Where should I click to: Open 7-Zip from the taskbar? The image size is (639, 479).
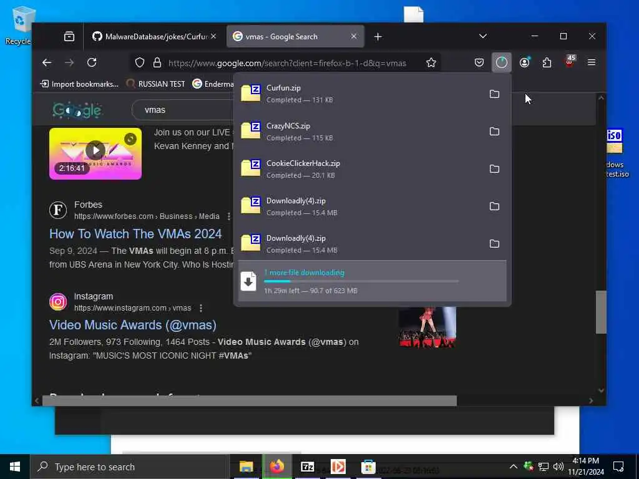(x=307, y=467)
